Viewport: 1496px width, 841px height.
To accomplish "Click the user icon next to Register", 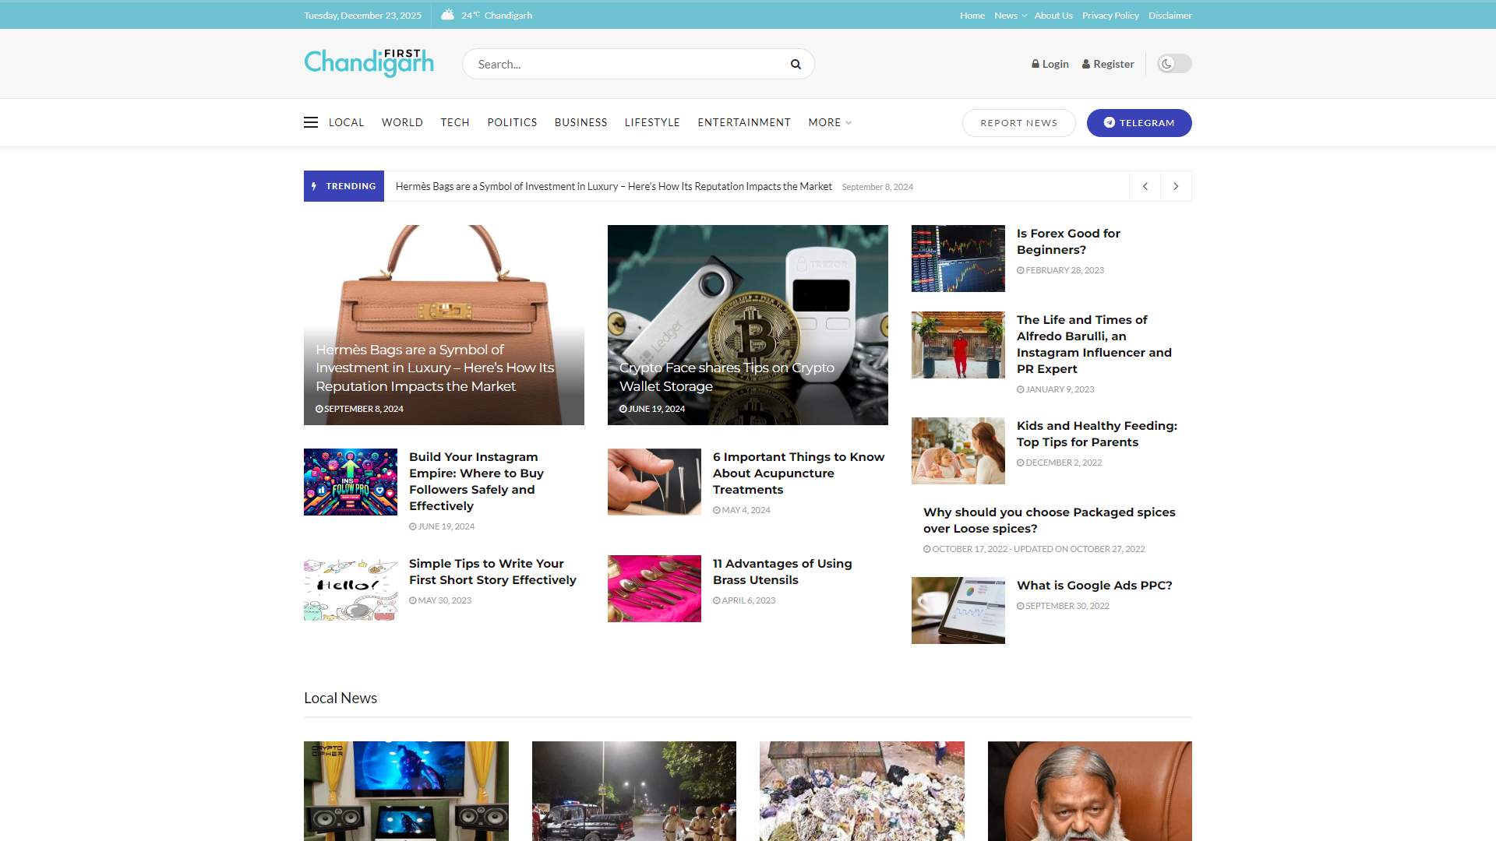I will (x=1085, y=64).
